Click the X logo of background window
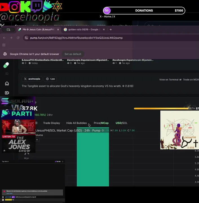The image size is (199, 203). [x=2, y=25]
